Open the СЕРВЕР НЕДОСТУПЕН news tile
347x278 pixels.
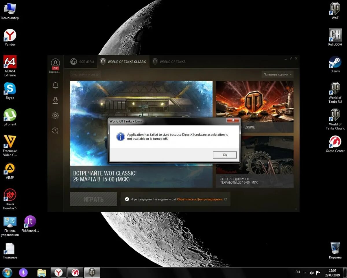click(254, 162)
